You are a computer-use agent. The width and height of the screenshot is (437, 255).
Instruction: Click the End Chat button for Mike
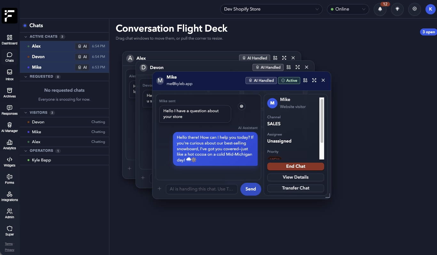295,166
